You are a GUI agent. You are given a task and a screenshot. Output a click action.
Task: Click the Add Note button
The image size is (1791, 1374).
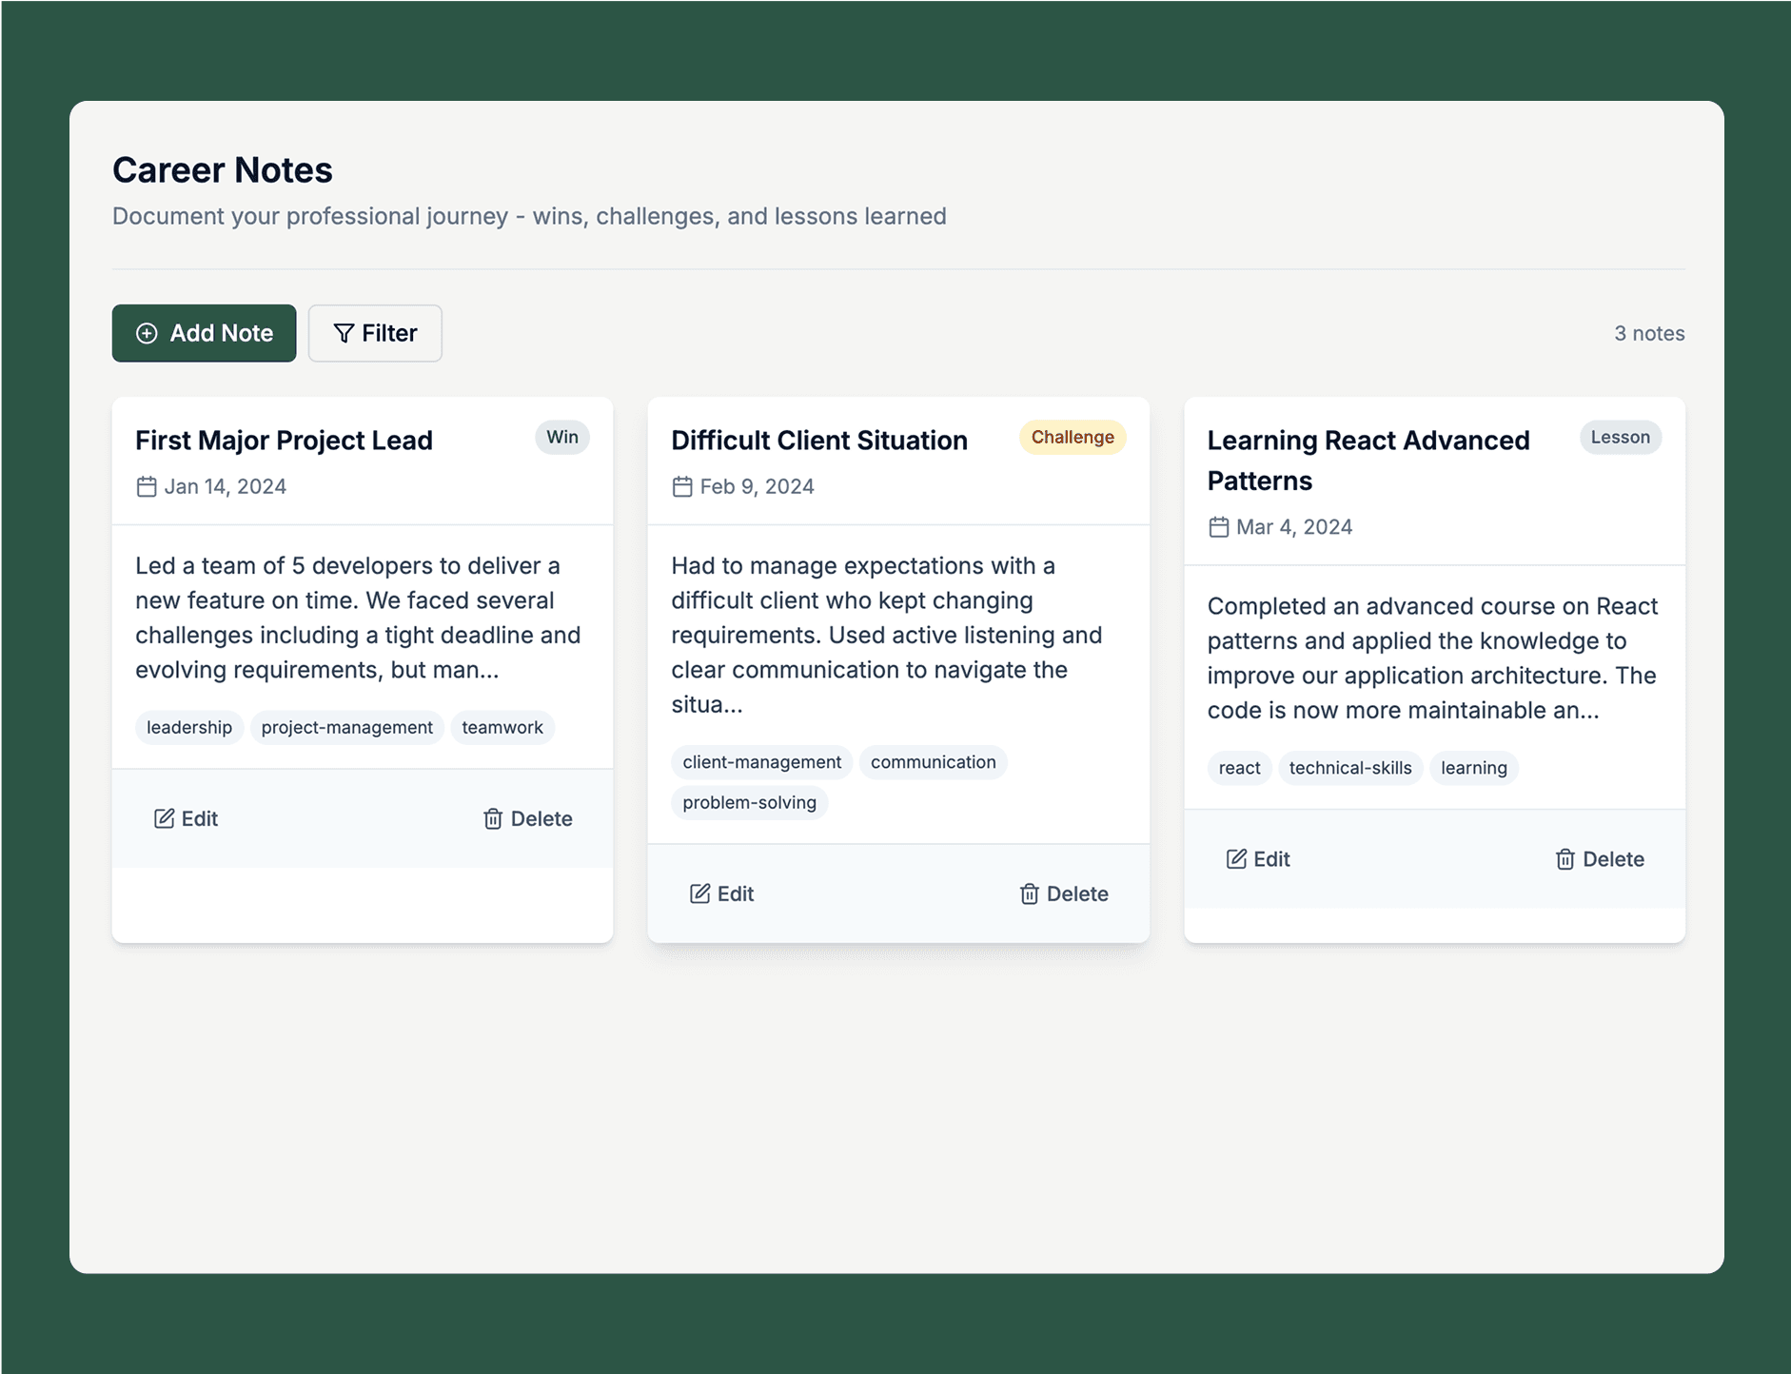point(204,333)
